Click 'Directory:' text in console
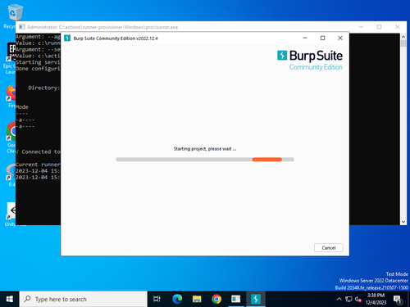410x307 pixels. [x=43, y=88]
